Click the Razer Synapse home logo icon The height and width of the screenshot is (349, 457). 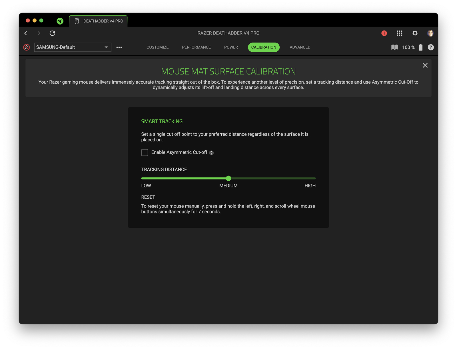point(60,21)
